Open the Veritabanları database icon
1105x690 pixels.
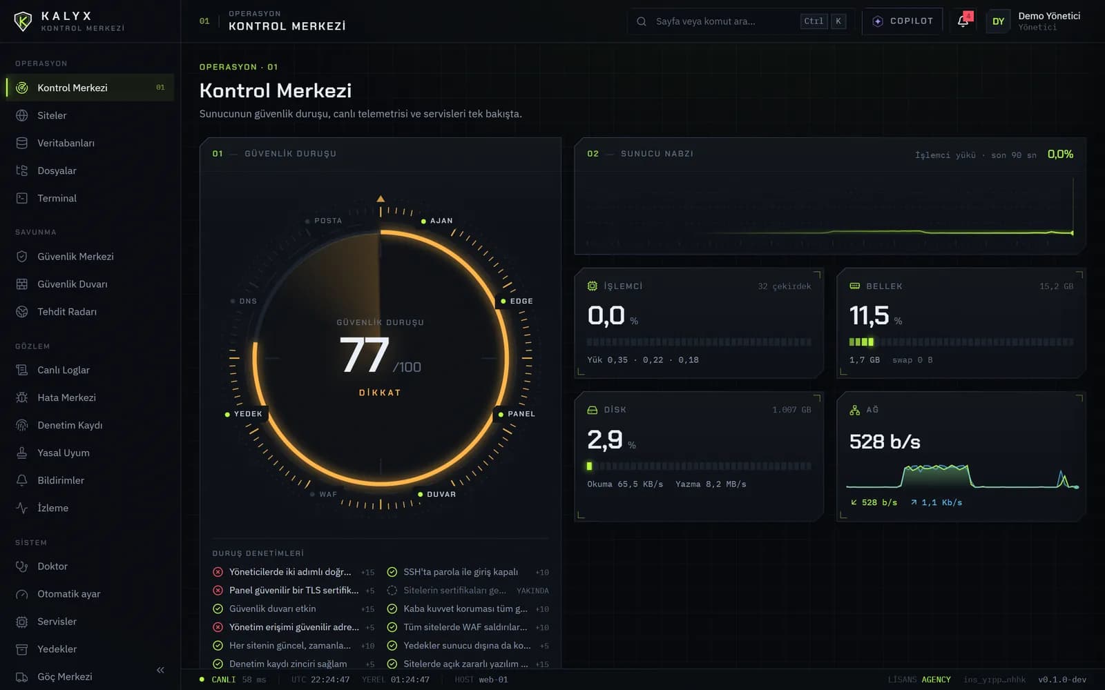click(x=22, y=143)
